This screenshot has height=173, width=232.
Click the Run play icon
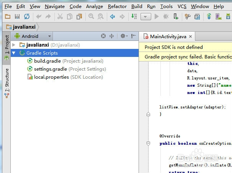pyautogui.click(x=157, y=16)
